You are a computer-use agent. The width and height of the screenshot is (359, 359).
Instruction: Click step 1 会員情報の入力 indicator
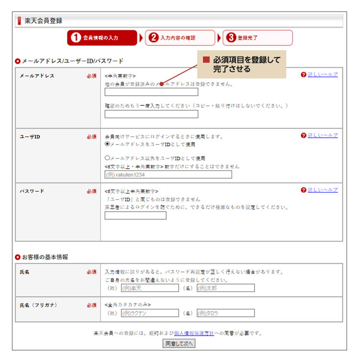(102, 38)
